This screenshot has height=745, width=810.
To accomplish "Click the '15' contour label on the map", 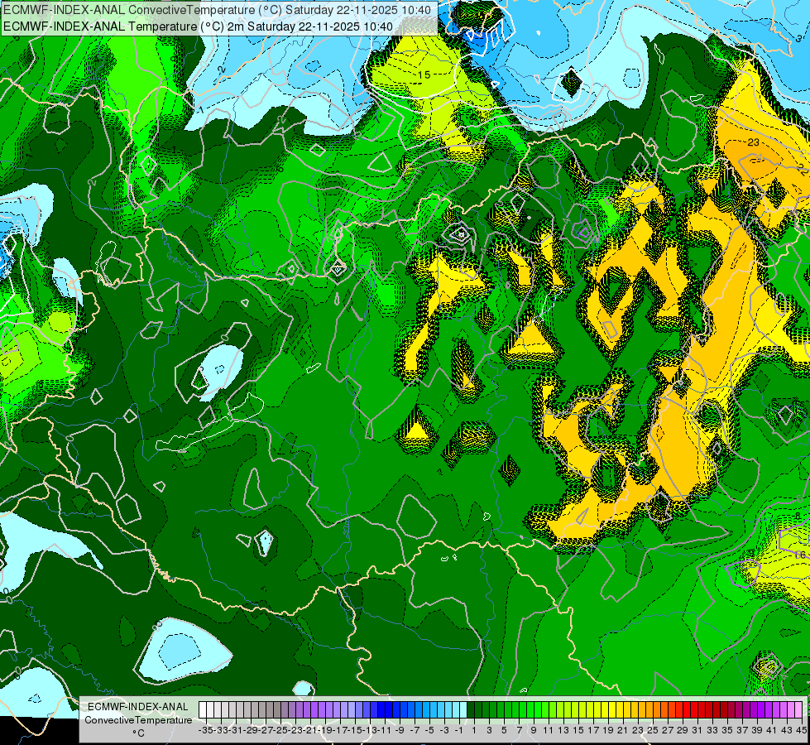I will 424,75.
